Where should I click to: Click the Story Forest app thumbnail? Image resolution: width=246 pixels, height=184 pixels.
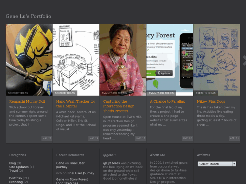[x=170, y=57]
